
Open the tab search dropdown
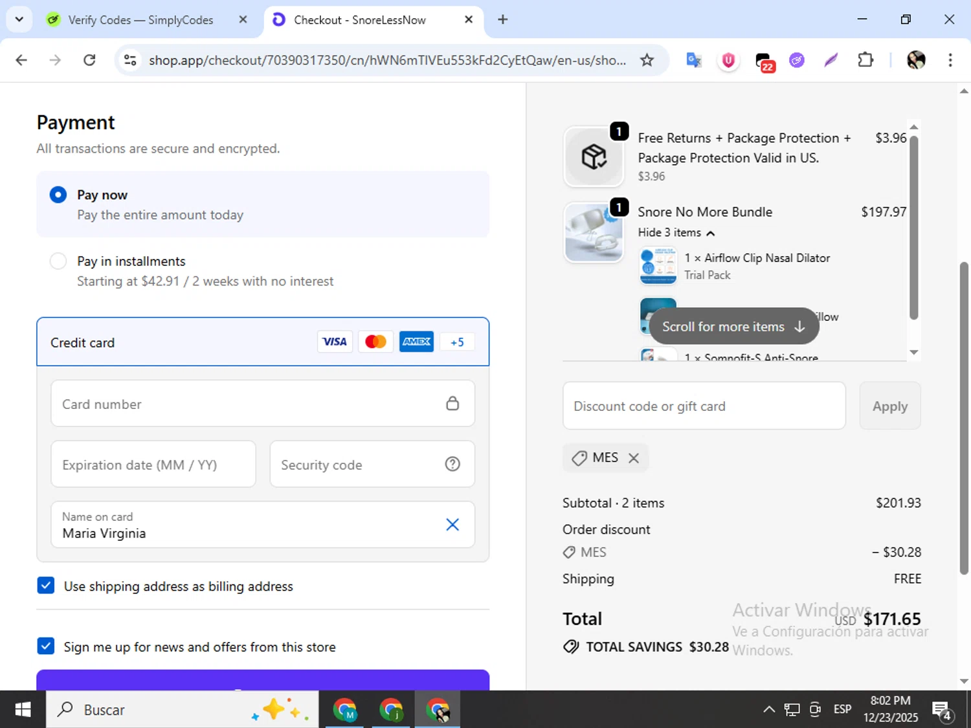[19, 19]
